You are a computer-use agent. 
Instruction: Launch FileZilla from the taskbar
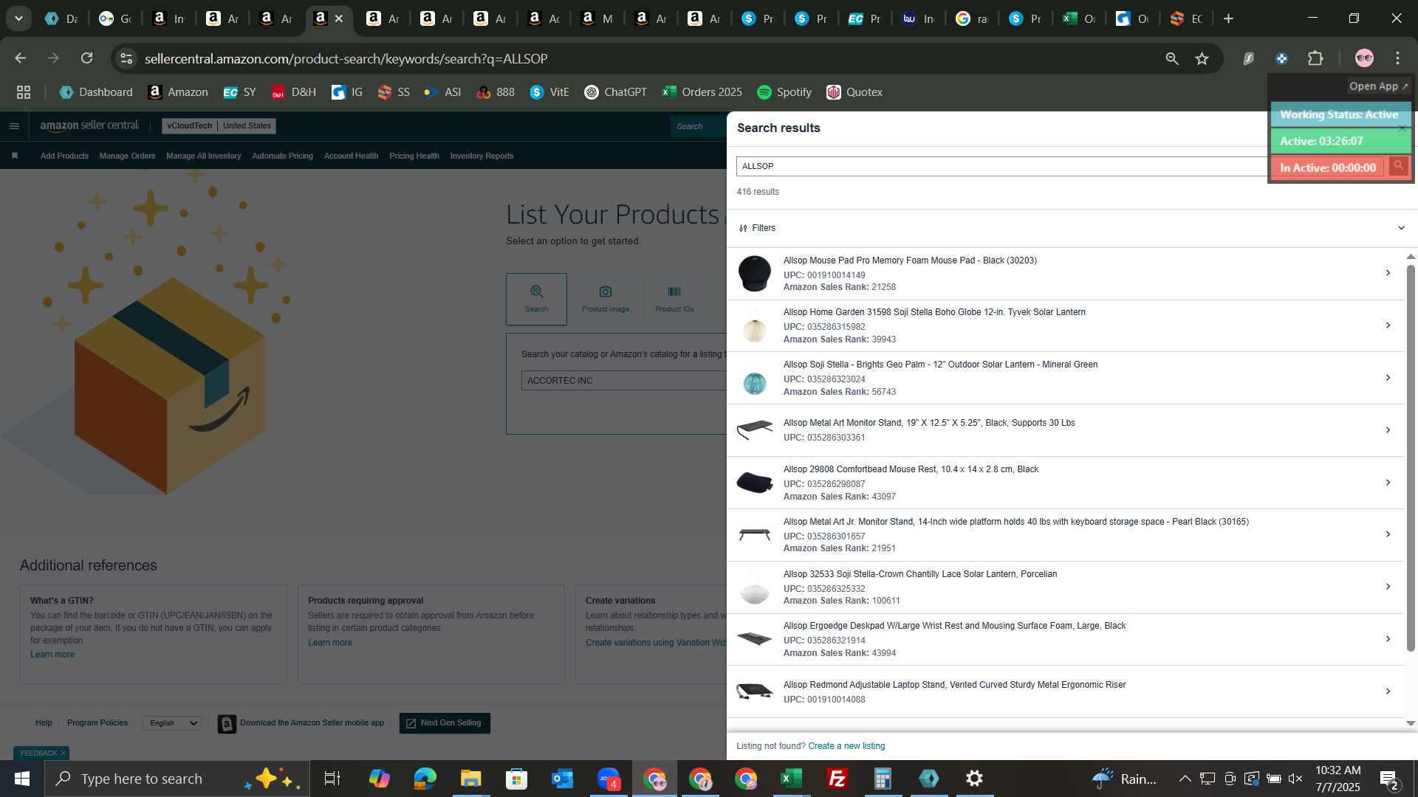point(837,779)
